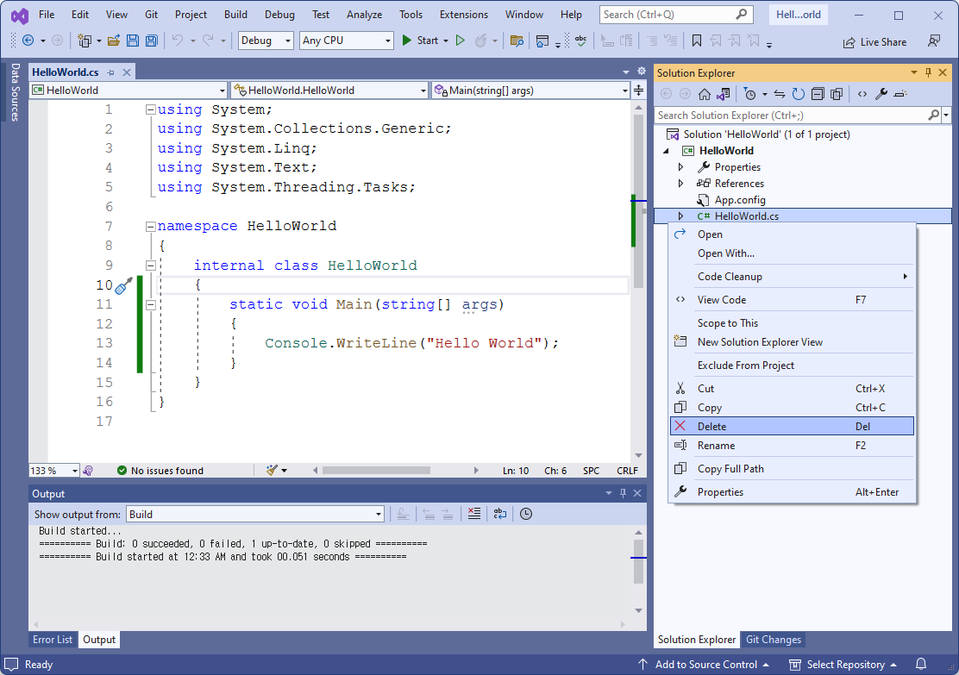This screenshot has height=675, width=959.
Task: Choose Rename from the context menu
Action: (792, 445)
